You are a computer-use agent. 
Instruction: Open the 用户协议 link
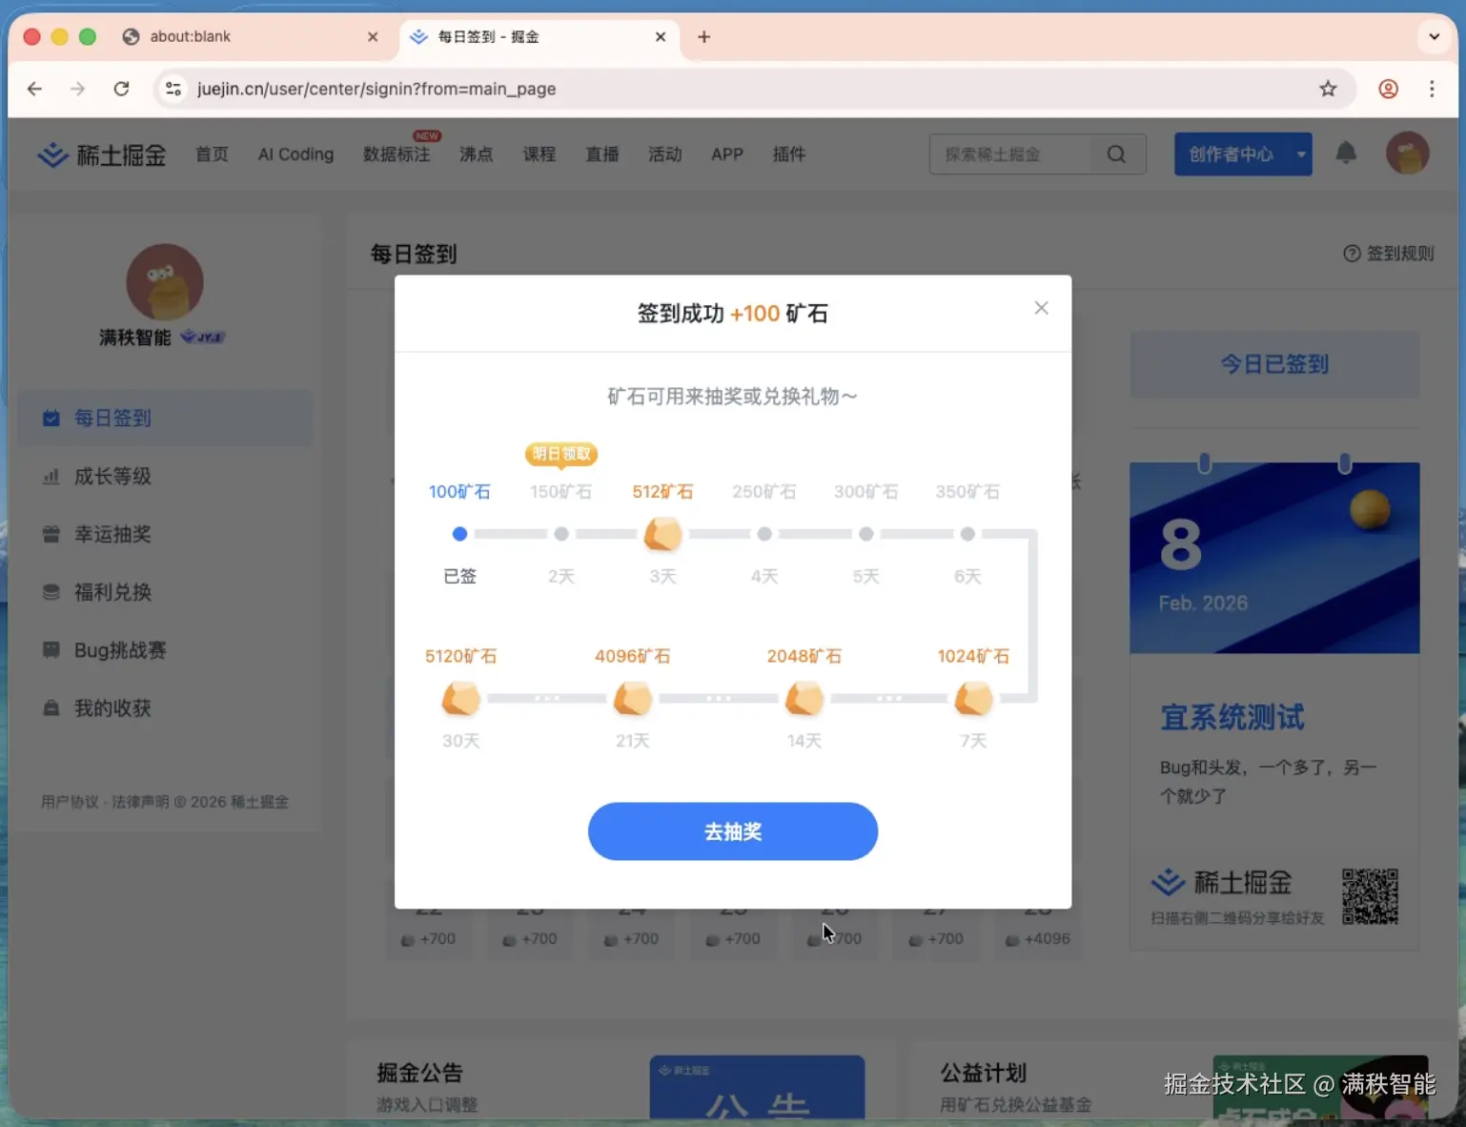click(x=71, y=802)
